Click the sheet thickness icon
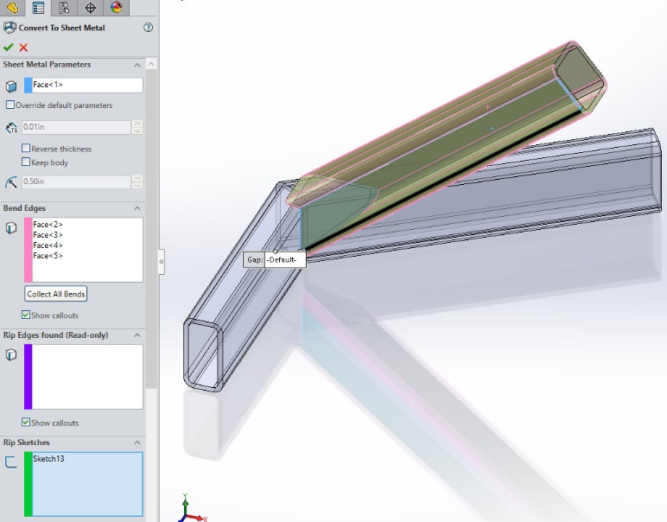Image resolution: width=667 pixels, height=522 pixels. (x=11, y=127)
